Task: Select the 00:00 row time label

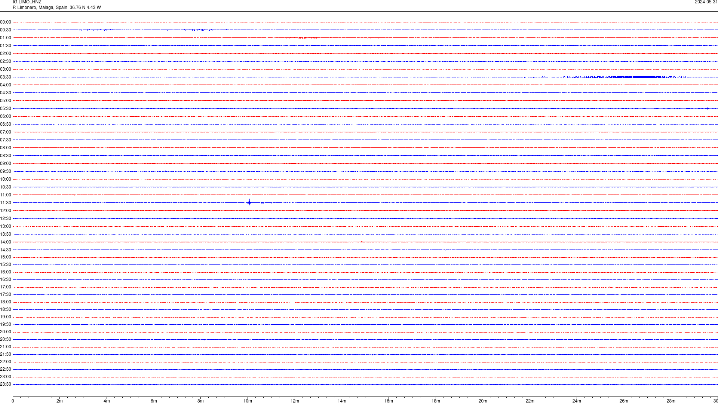Action: coord(6,22)
